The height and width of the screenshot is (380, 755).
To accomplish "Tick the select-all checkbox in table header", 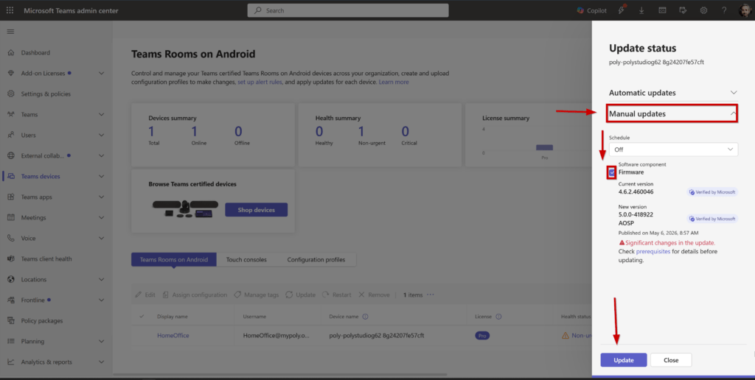I will tap(142, 317).
